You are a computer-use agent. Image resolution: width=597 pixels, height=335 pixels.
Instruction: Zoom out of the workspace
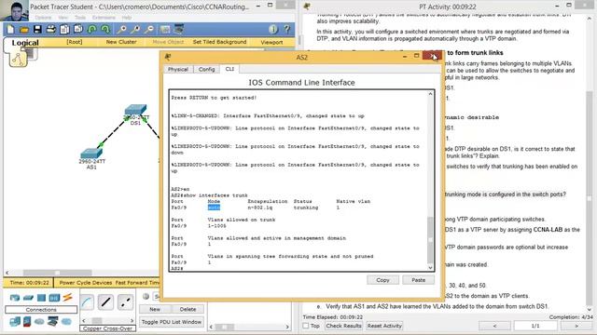click(149, 29)
